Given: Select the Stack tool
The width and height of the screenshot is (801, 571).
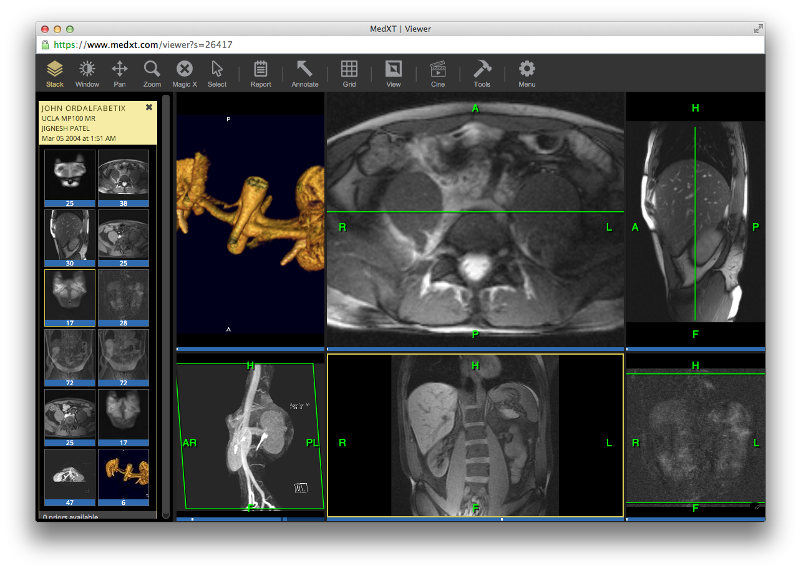Looking at the screenshot, I should (55, 74).
